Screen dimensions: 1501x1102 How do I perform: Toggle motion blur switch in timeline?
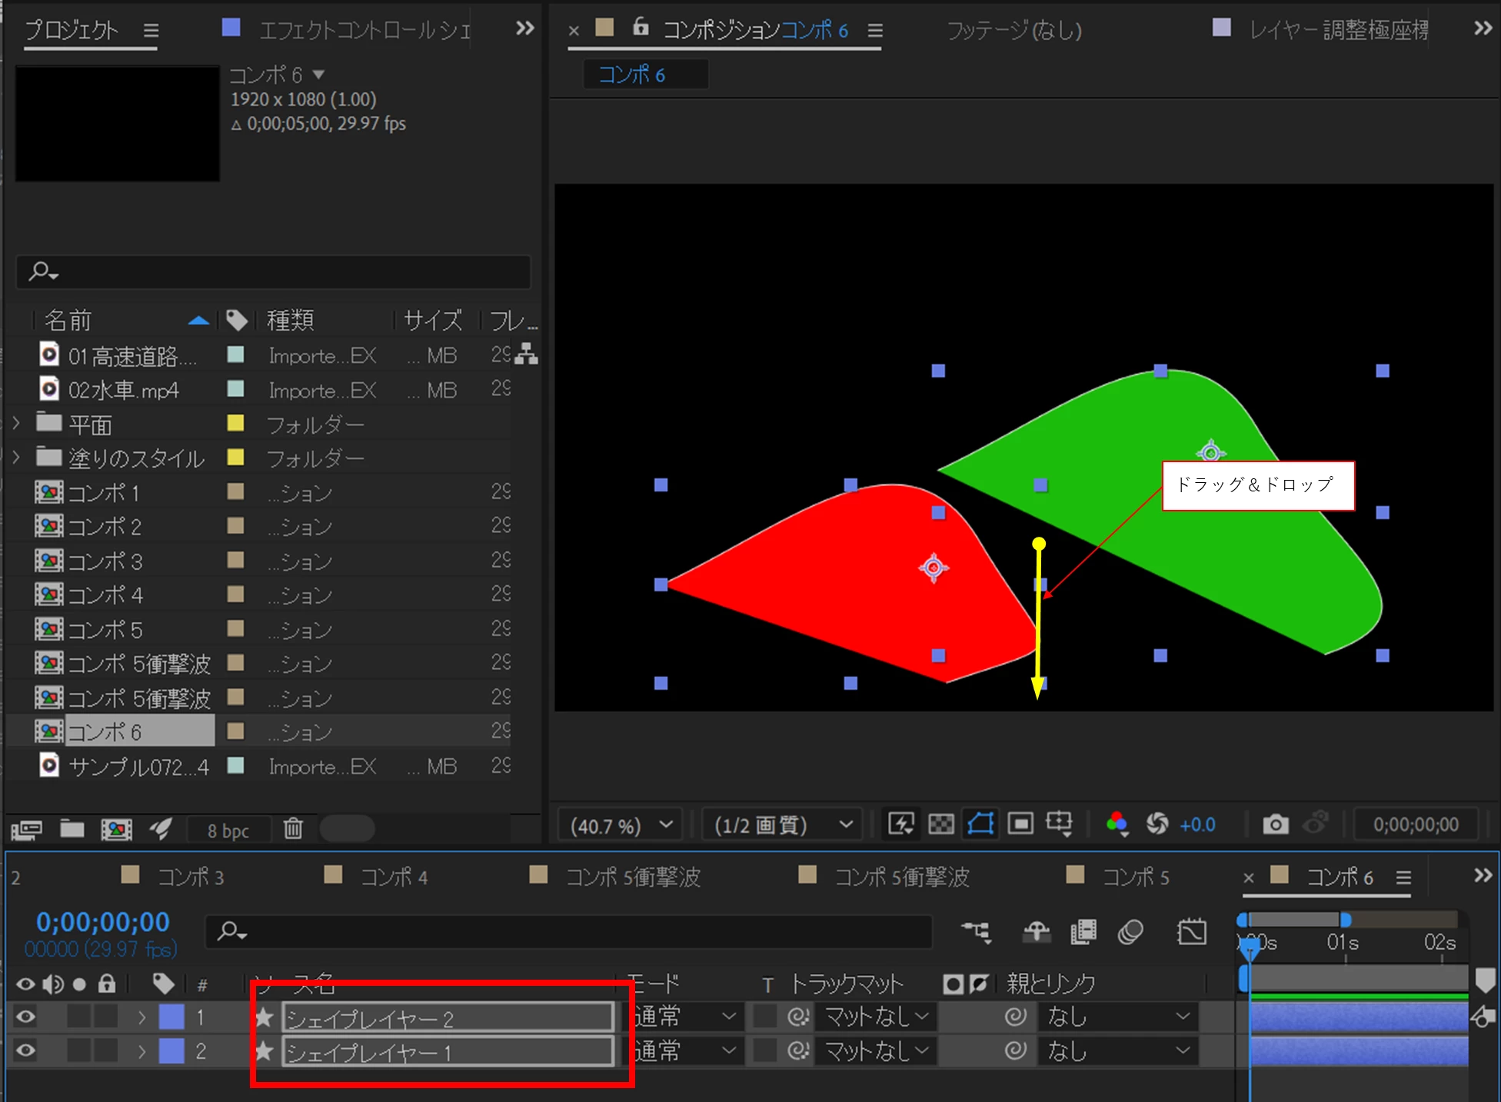(1130, 933)
